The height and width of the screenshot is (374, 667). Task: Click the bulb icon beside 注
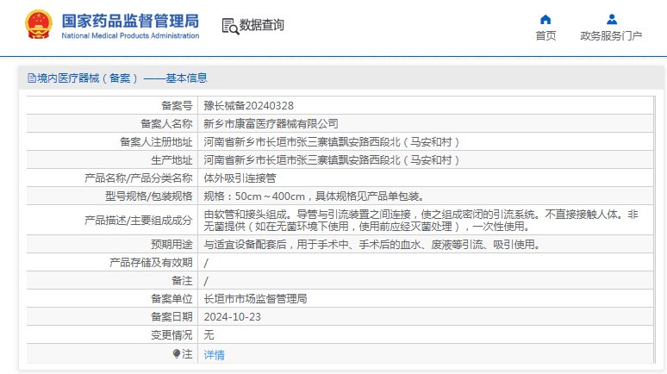(x=177, y=354)
